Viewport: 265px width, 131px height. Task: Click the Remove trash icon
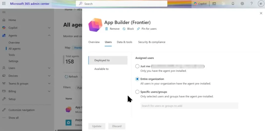pos(107,29)
